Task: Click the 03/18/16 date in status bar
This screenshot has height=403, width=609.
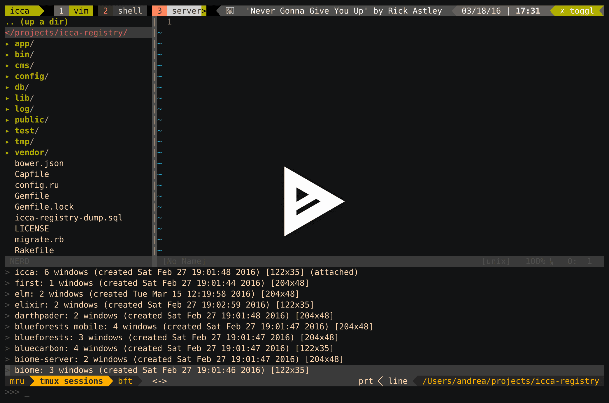Action: (x=481, y=11)
